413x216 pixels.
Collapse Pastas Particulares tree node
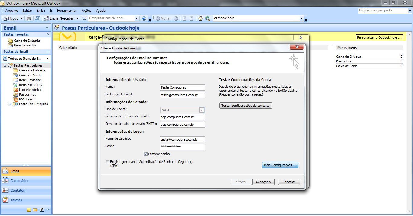5,65
